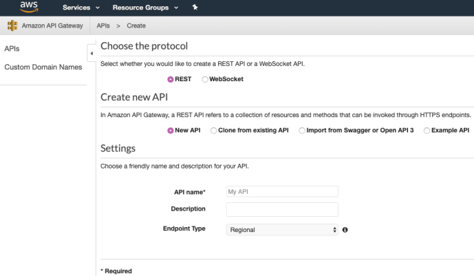Viewport: 474px width, 276px height.
Task: Click the pin shortcut icon in top bar
Action: click(x=195, y=8)
